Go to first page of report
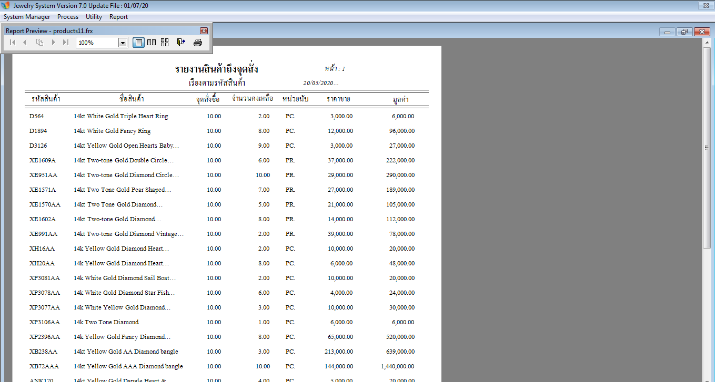715x382 pixels. (13, 43)
